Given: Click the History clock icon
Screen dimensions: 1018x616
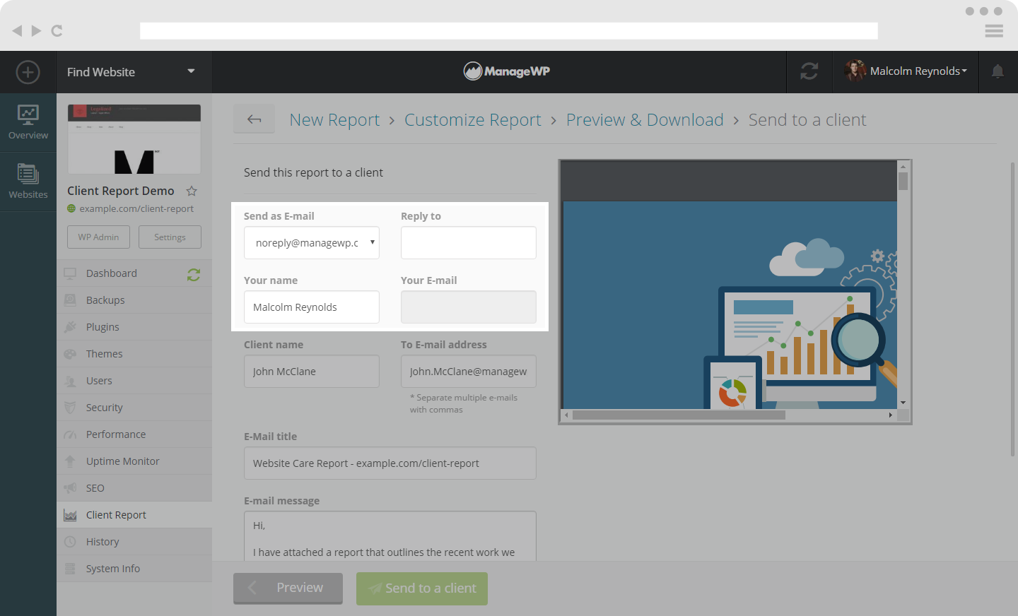Looking at the screenshot, I should pos(70,542).
